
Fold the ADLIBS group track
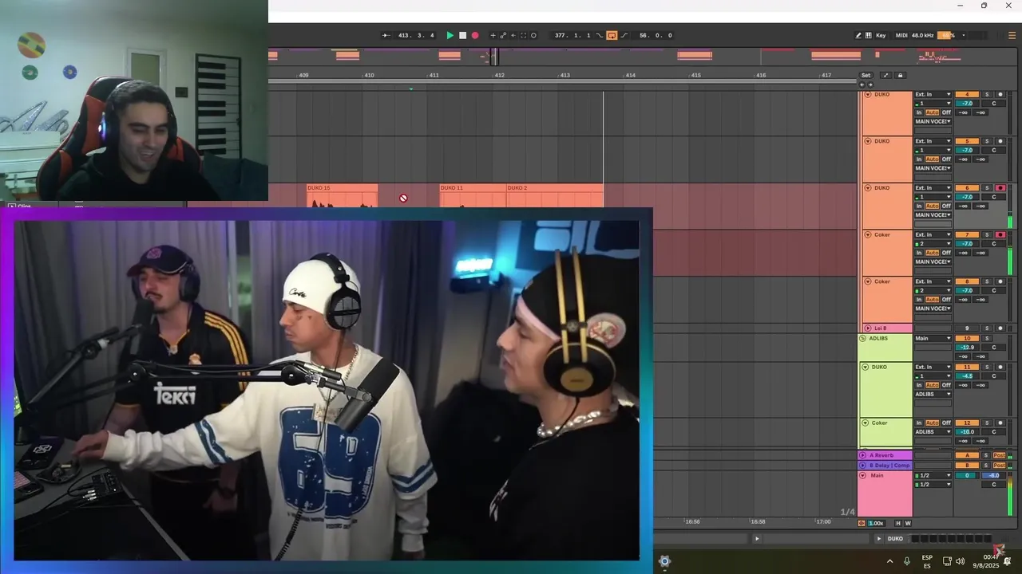862,338
